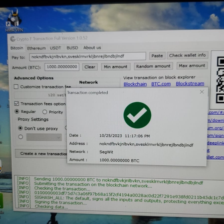Open the Blockstream block explorer link
The width and height of the screenshot is (224, 224).
pyautogui.click(x=190, y=84)
